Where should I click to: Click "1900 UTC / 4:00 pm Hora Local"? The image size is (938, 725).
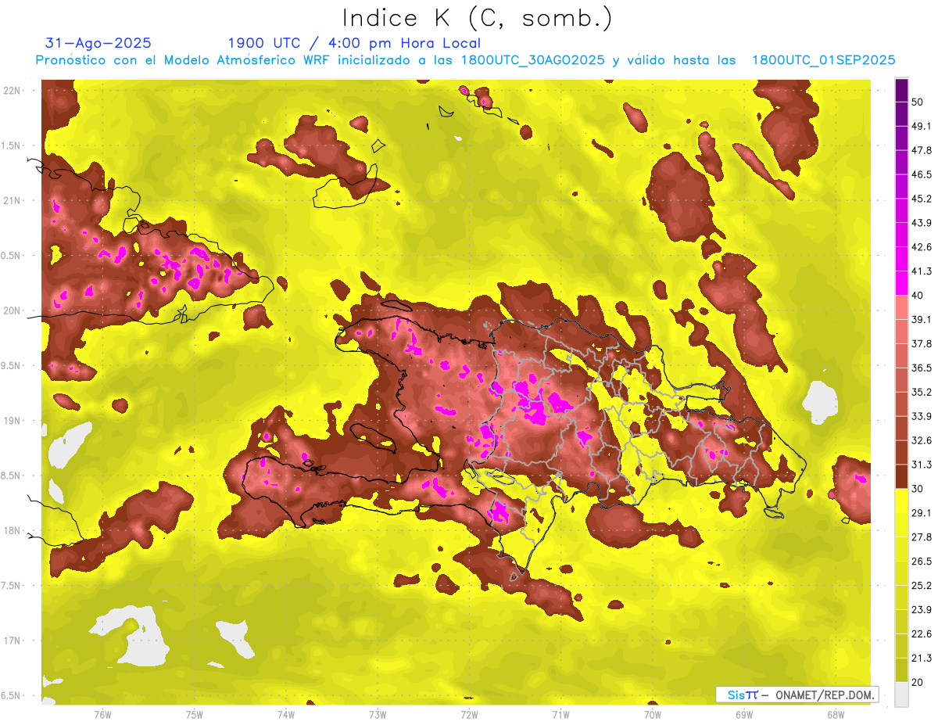tap(354, 43)
